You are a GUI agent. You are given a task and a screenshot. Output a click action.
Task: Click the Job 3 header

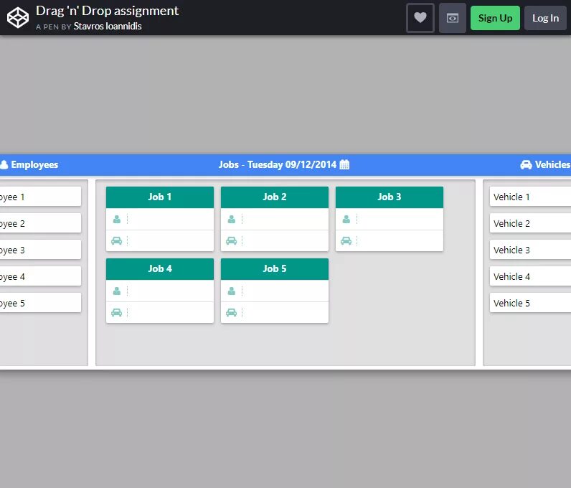[390, 197]
